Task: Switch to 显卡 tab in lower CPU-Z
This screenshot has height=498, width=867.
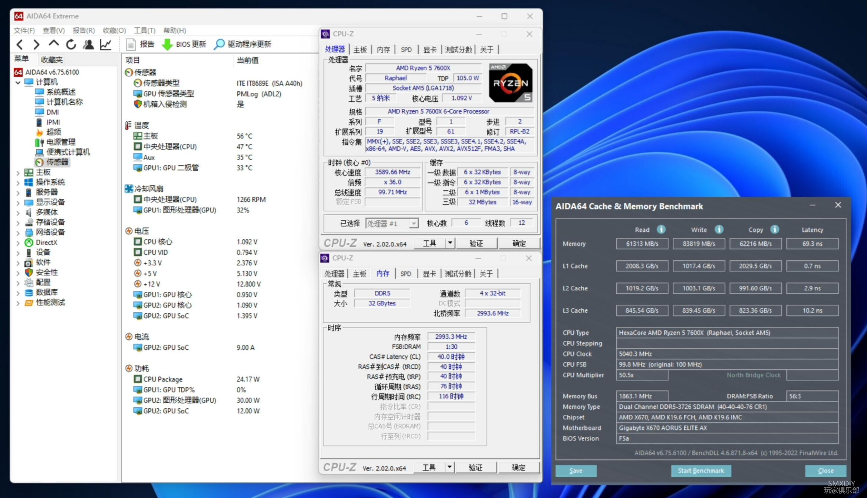Action: pyautogui.click(x=429, y=274)
